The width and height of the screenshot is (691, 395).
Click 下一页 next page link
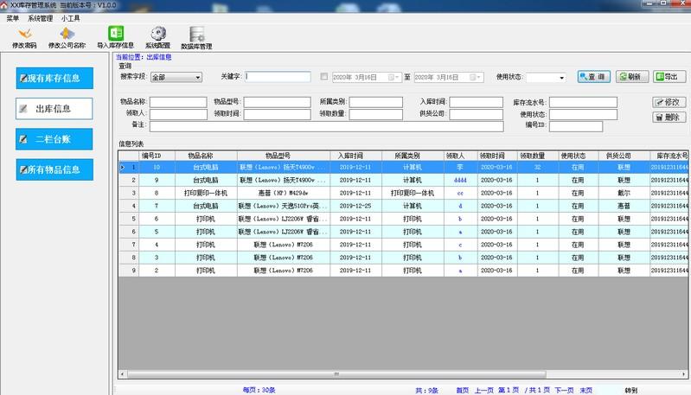[564, 390]
